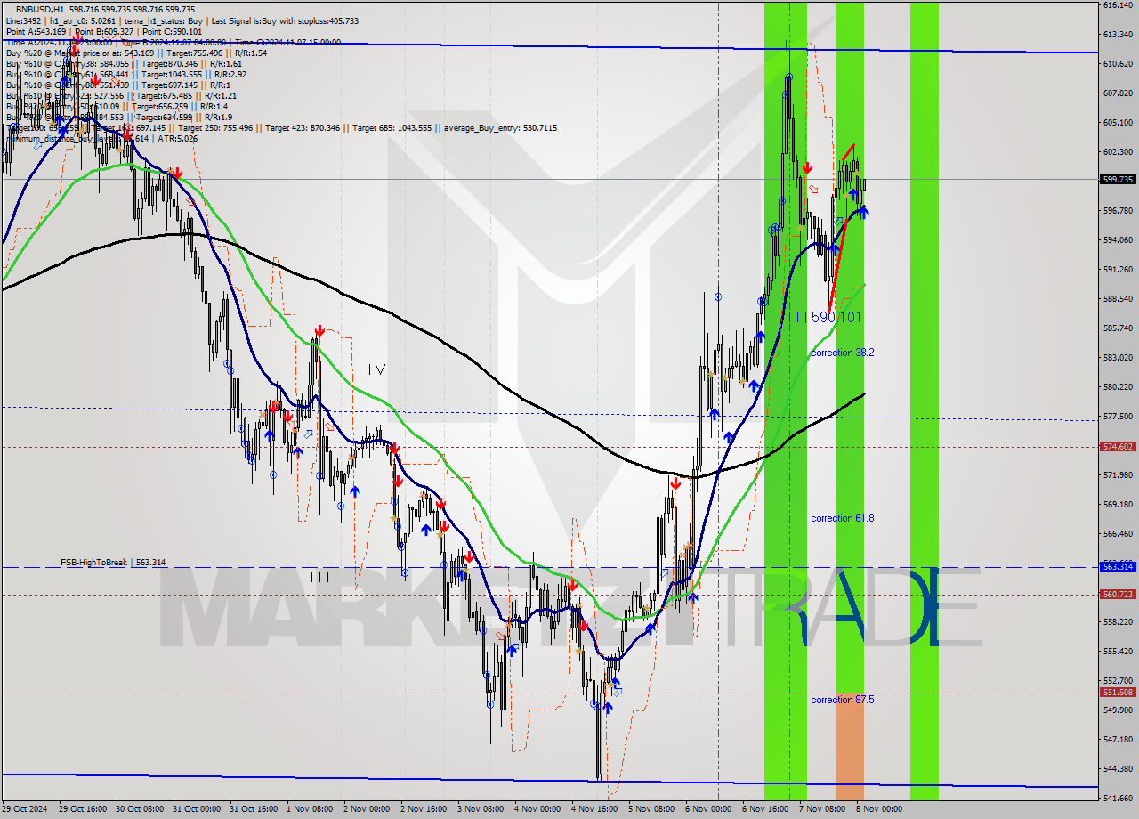Click the 'correction 87.5' label
The image size is (1139, 819).
[842, 700]
